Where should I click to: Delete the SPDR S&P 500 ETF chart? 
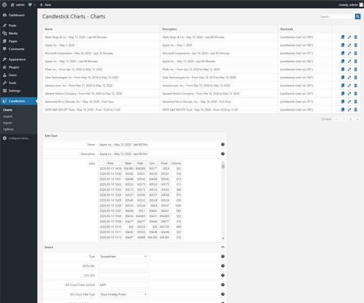click(x=356, y=110)
